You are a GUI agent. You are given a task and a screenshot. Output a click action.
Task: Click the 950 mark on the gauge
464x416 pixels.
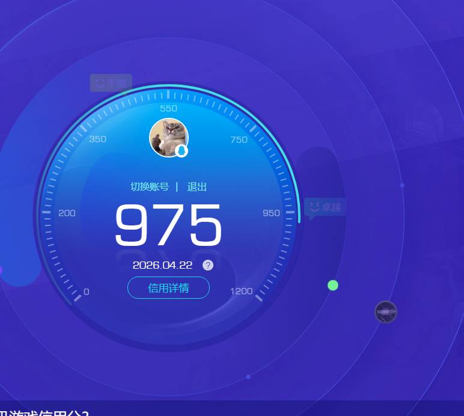pos(271,213)
